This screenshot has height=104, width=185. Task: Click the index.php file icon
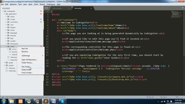coord(7,71)
